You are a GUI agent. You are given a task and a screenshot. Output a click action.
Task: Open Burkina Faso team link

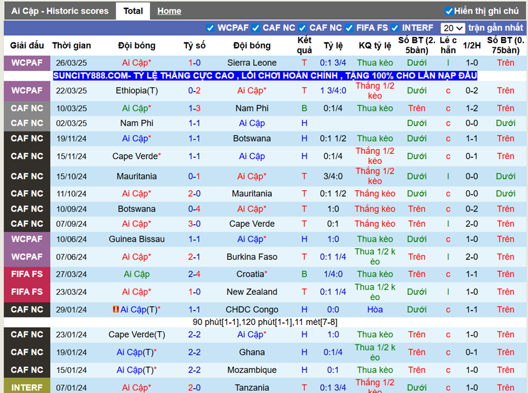pyautogui.click(x=252, y=257)
